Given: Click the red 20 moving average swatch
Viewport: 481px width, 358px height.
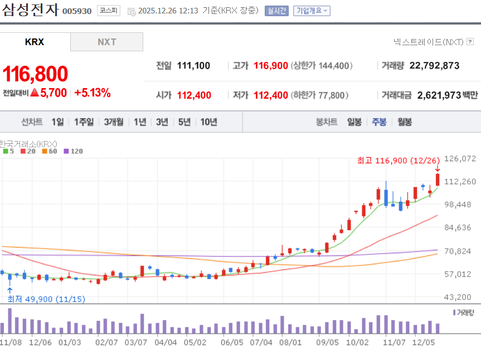Looking at the screenshot, I should click(x=23, y=151).
